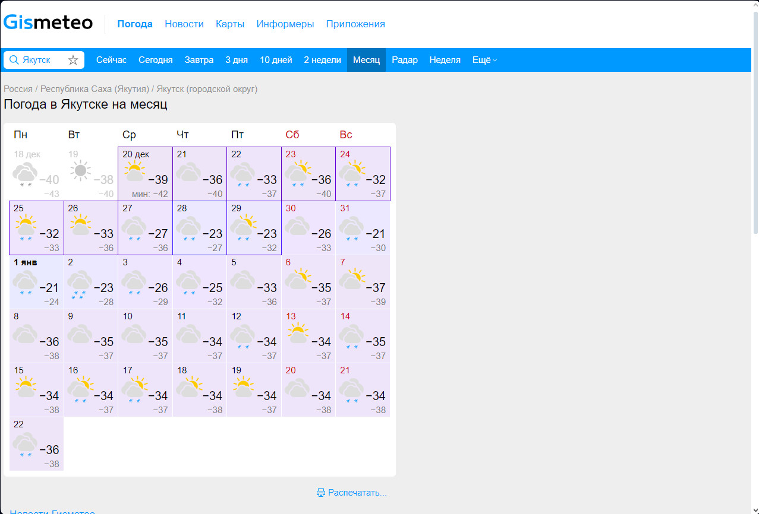Screen dimensions: 759x514
Task: Click the Якутск search input field
Action: click(43, 60)
